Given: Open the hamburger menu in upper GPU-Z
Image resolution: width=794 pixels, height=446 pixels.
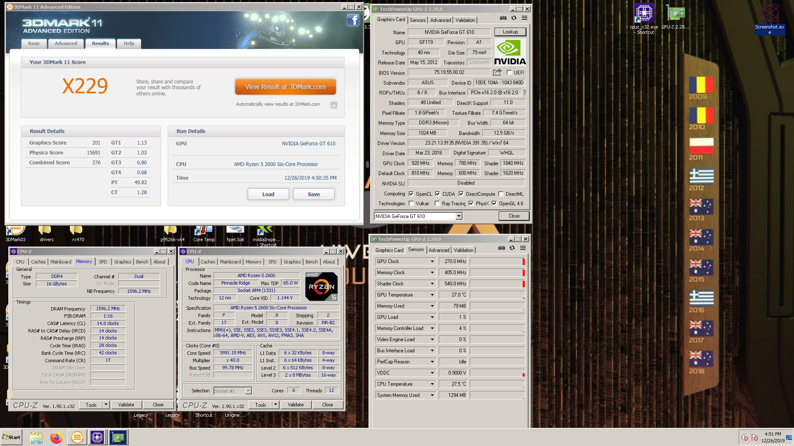Looking at the screenshot, I should tap(524, 18).
